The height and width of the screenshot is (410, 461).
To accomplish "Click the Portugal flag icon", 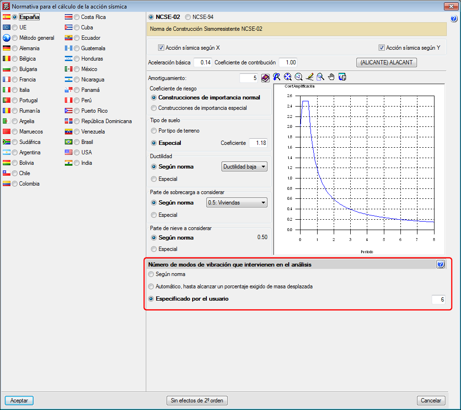I will click(7, 100).
